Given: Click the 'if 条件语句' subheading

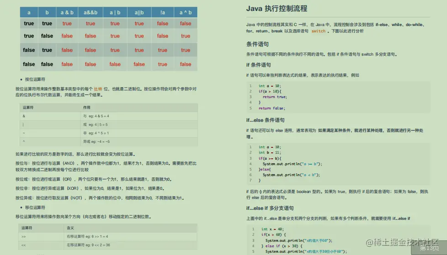Looking at the screenshot, I should coord(259,65).
